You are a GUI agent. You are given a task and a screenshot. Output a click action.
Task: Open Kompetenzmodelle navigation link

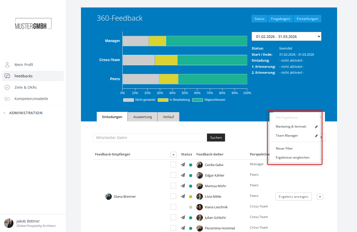click(33, 99)
